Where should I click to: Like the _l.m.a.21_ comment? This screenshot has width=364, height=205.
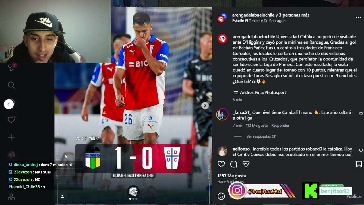(x=361, y=114)
